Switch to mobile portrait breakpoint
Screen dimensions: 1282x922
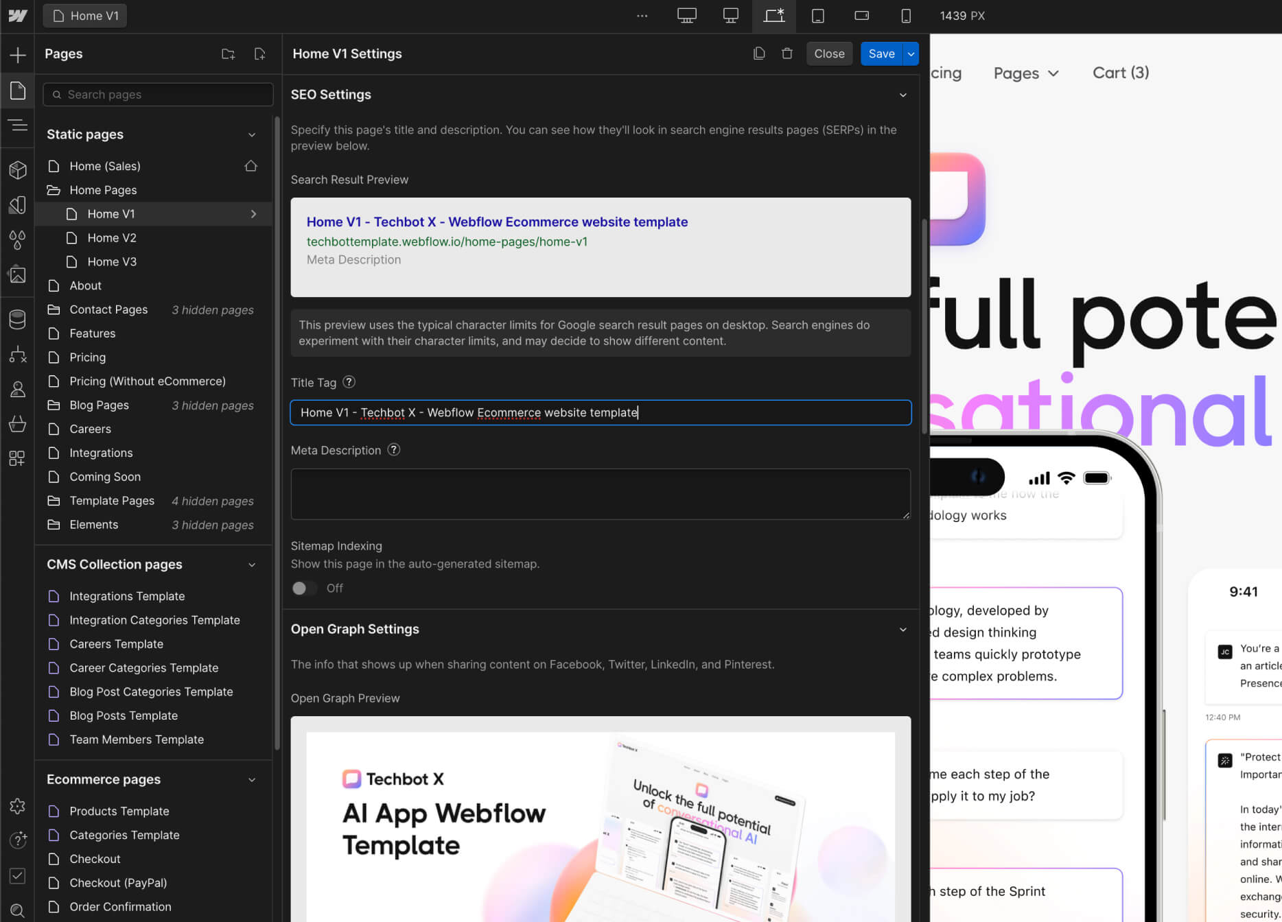pos(906,15)
